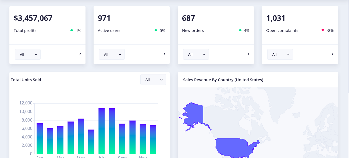Click the arrow icon on Active users card
349x158 pixels.
point(164,54)
